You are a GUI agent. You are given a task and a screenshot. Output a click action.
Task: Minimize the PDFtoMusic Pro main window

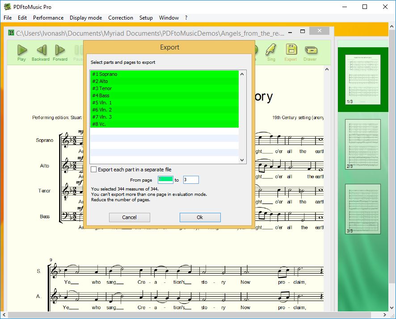point(345,7)
